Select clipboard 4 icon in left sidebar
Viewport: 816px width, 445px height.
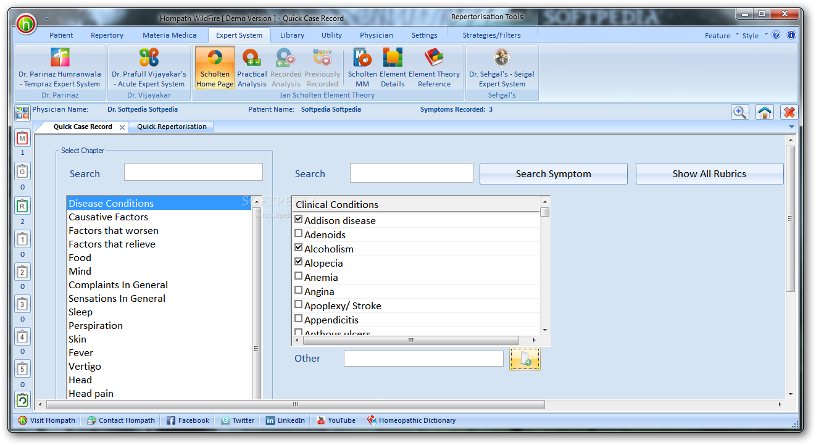[22, 336]
